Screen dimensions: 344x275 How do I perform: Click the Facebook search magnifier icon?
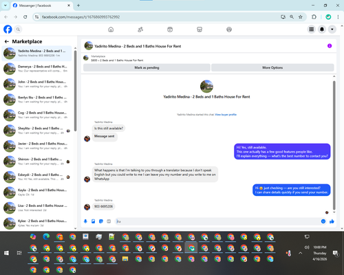coord(18,30)
